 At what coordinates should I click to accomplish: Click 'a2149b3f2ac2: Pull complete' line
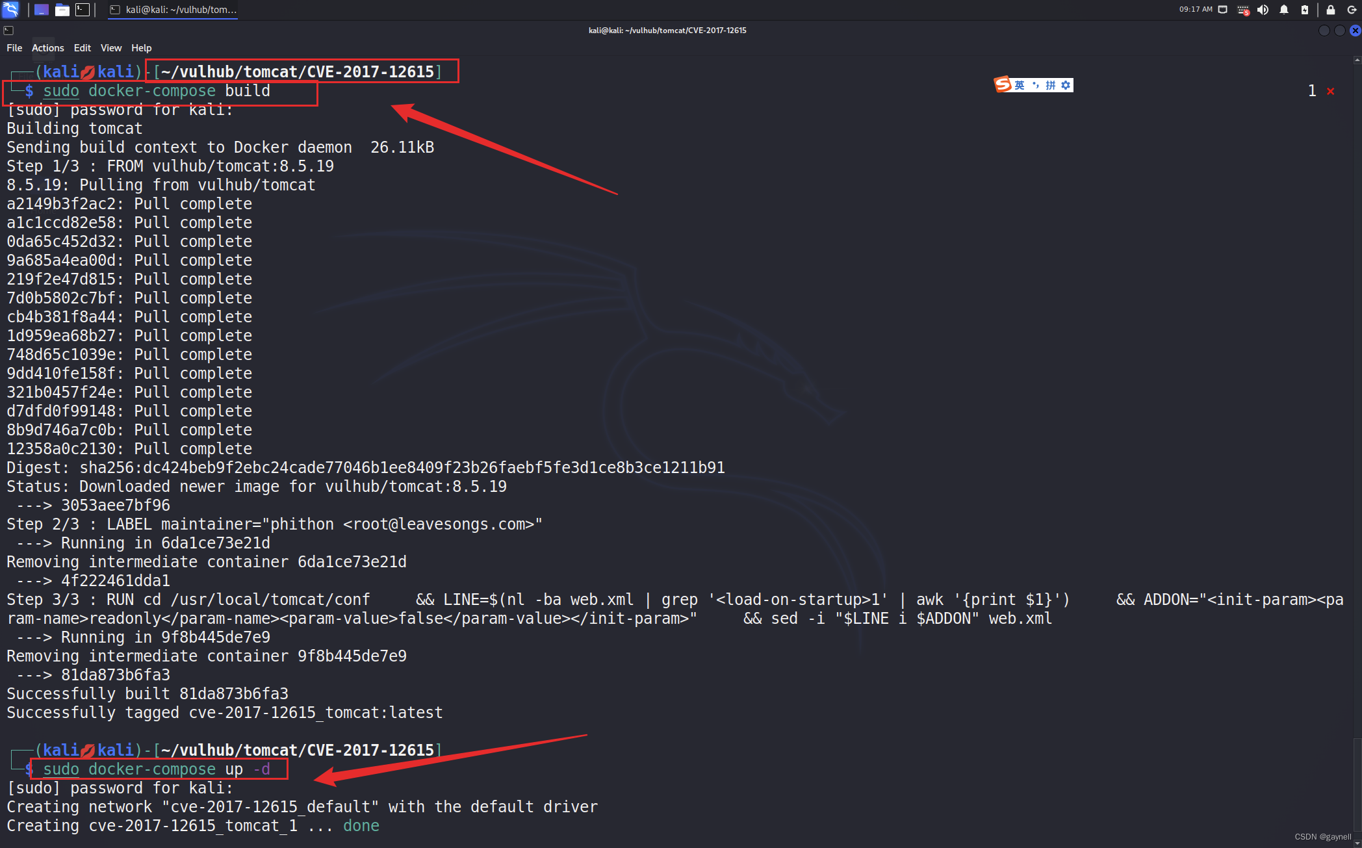[129, 204]
